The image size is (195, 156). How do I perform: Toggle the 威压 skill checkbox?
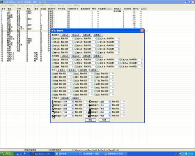point(95,88)
